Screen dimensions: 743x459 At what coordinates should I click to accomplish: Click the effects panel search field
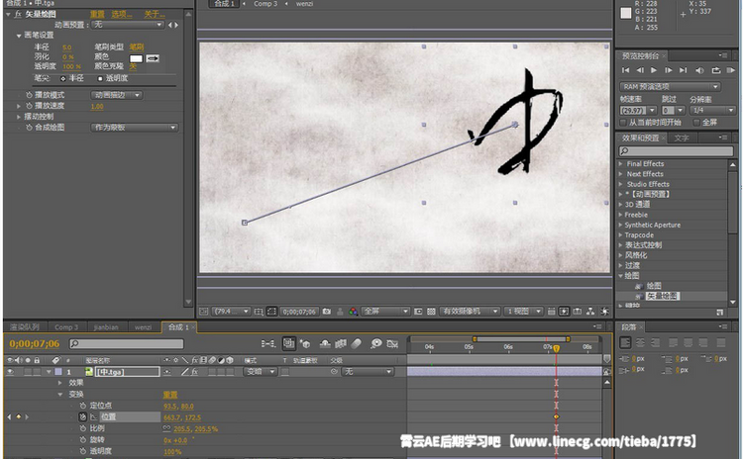tap(676, 151)
